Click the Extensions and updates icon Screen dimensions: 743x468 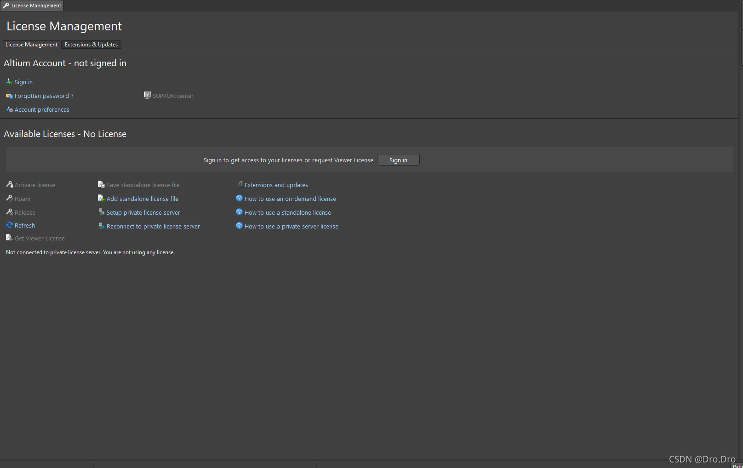point(239,184)
